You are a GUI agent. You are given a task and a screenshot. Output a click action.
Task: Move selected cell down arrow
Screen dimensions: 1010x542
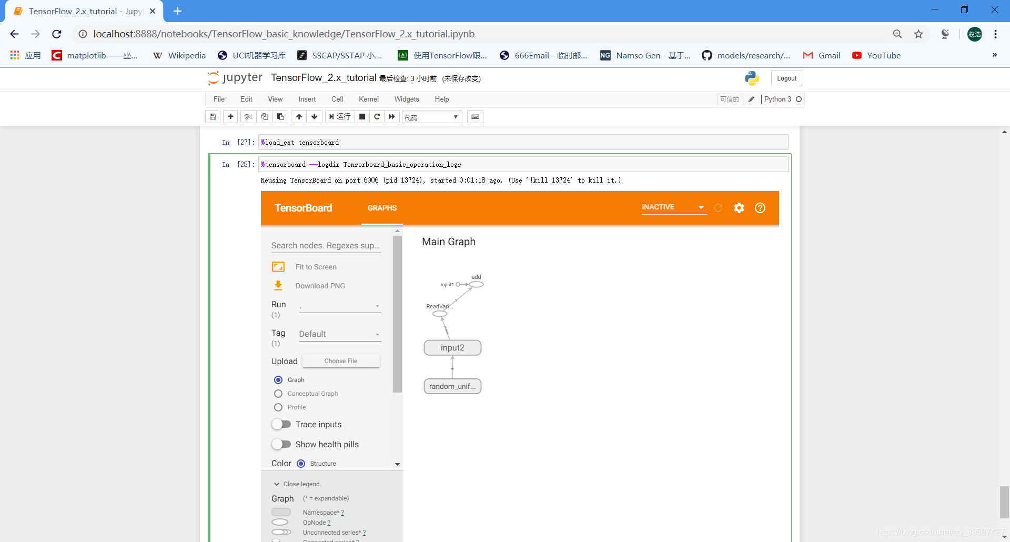315,117
